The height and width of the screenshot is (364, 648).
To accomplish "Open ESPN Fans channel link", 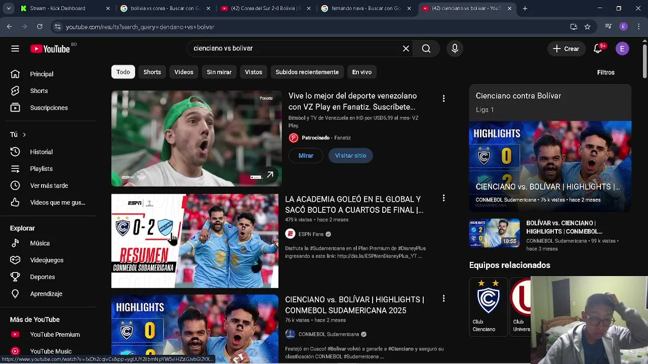I will (310, 234).
